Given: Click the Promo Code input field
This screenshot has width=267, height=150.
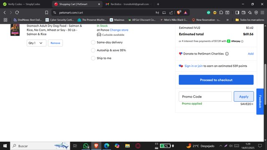Looking at the screenshot, I should coord(205,97).
